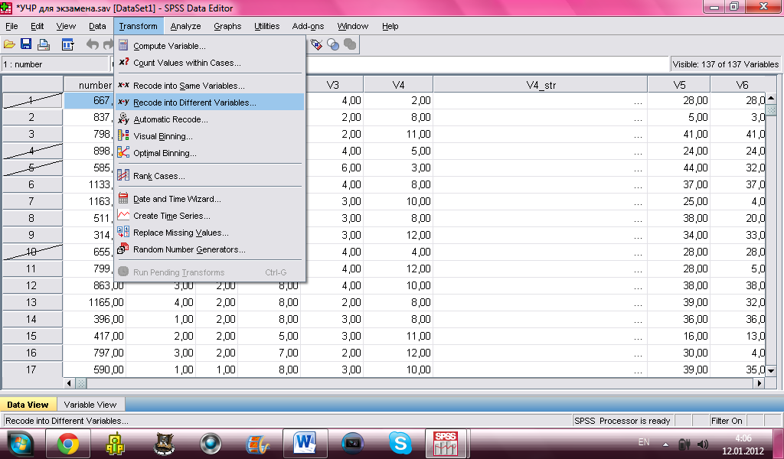This screenshot has width=784, height=459.
Task: Click the SPSS taskbar icon
Action: tap(446, 444)
